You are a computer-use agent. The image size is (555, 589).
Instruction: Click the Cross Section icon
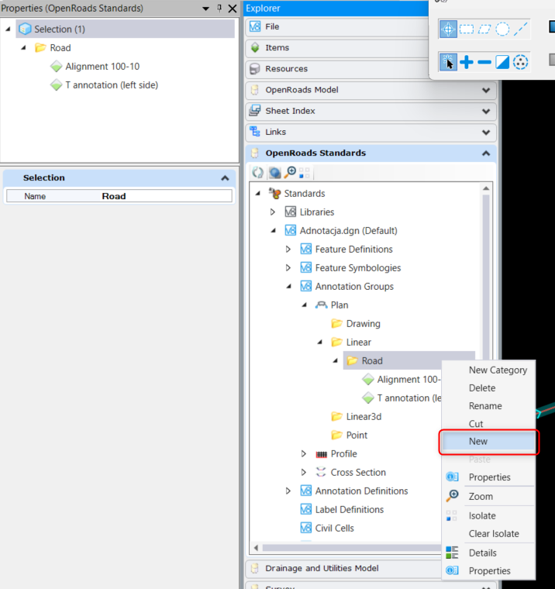pos(321,472)
